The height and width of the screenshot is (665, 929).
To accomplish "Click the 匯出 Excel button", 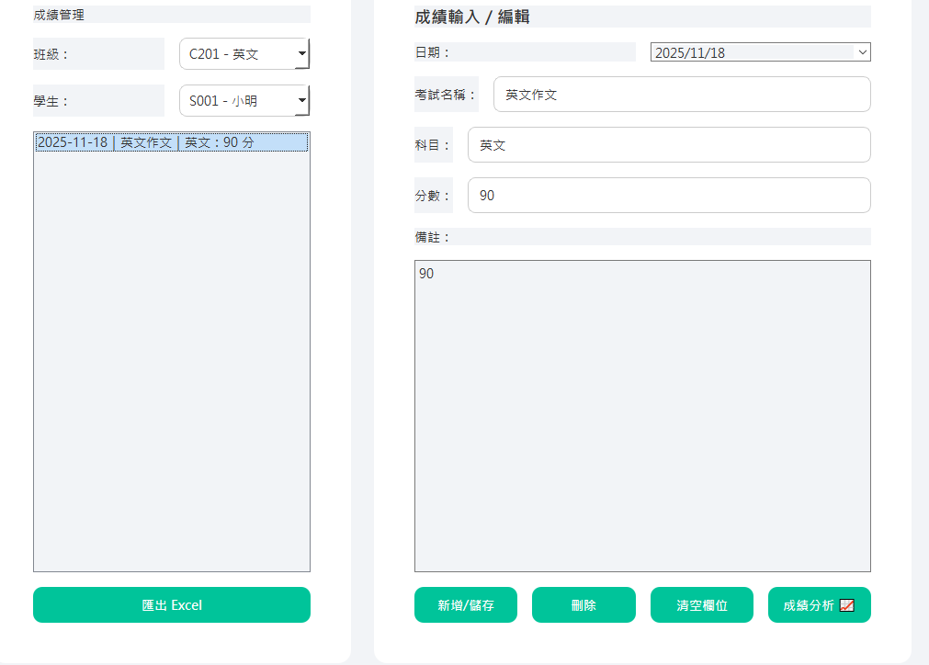I will coord(171,604).
